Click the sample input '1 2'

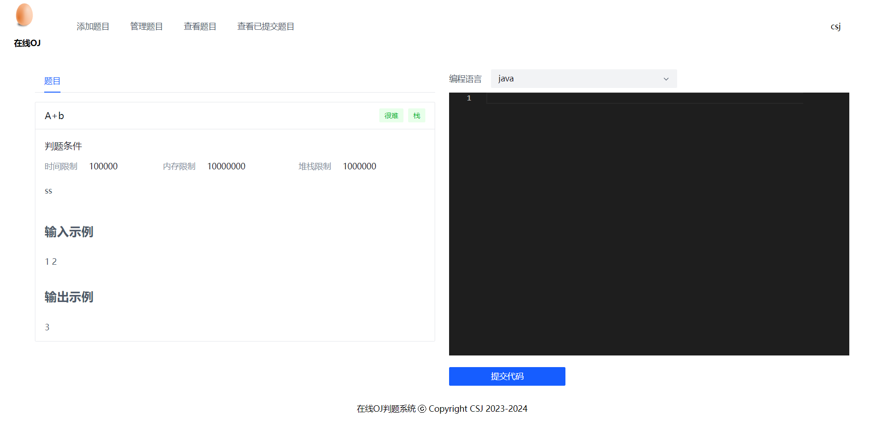51,262
